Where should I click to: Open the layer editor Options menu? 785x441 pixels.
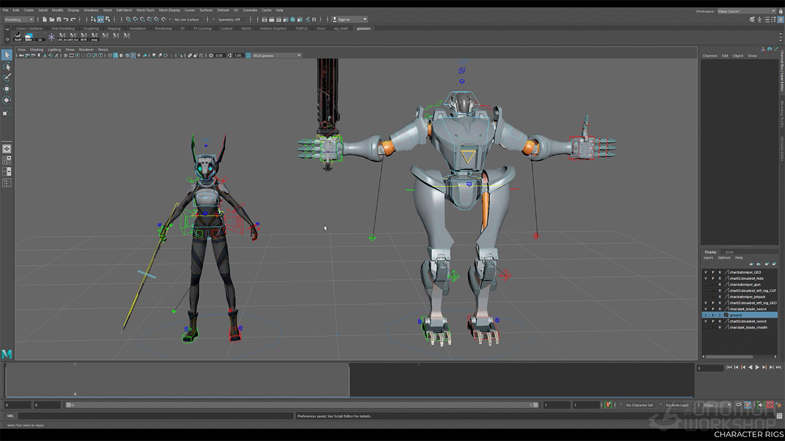(724, 258)
